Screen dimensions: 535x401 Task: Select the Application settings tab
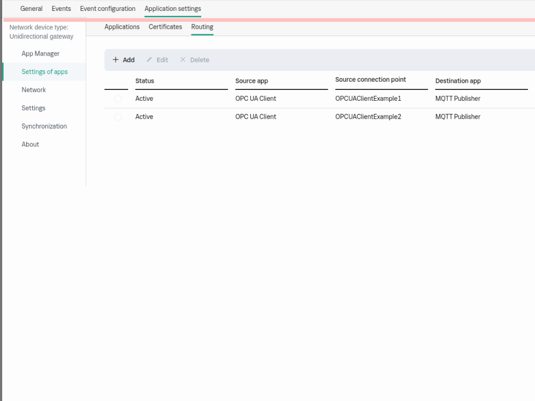(172, 9)
